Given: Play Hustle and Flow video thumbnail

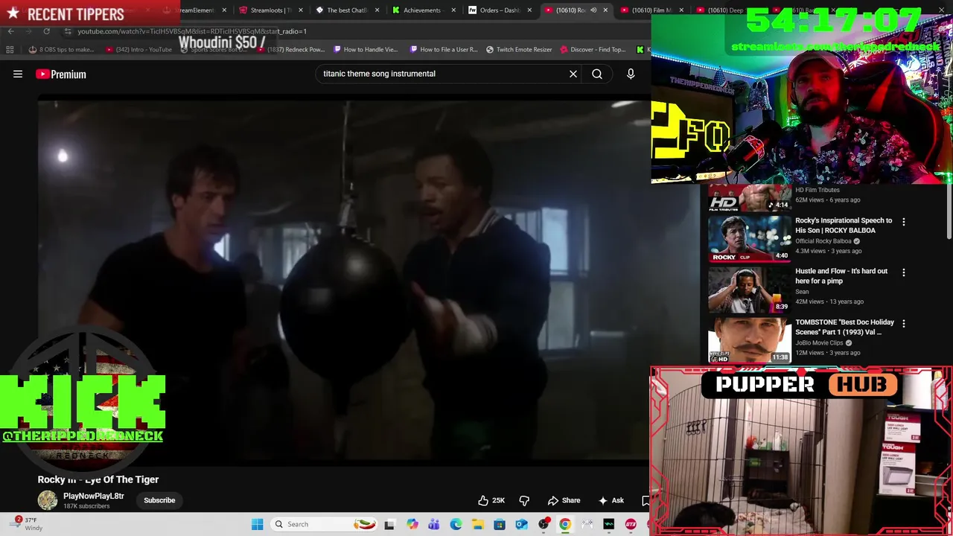Looking at the screenshot, I should tap(750, 290).
